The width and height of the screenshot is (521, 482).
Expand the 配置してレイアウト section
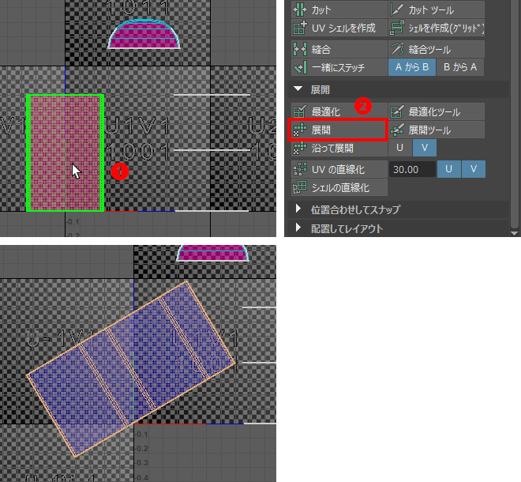click(x=298, y=228)
